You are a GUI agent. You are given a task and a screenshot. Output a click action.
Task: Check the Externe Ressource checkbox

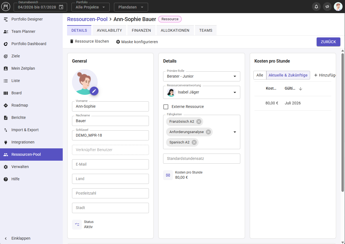coord(166,107)
